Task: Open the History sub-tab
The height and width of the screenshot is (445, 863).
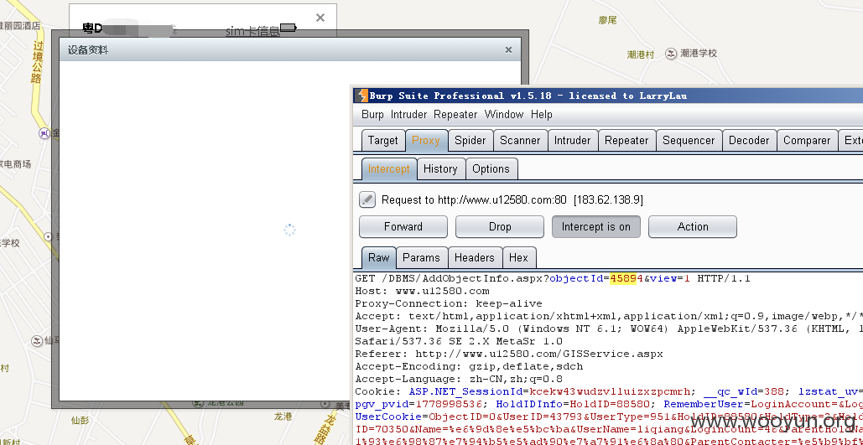Action: point(440,169)
